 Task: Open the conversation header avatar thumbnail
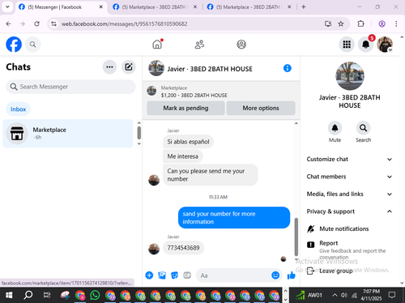[x=156, y=68]
